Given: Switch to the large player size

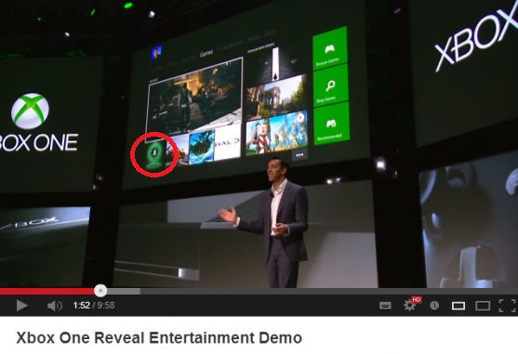Looking at the screenshot, I should [483, 307].
